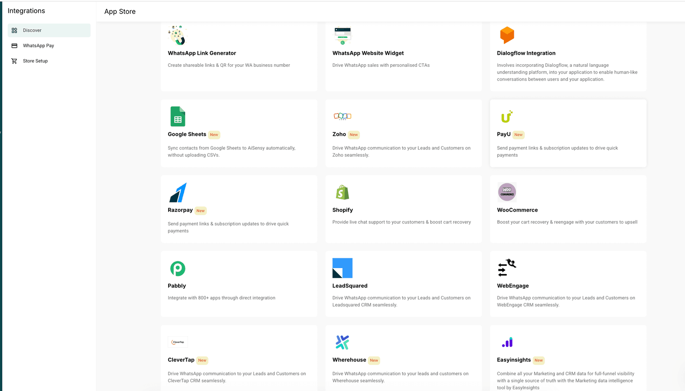
Task: Click 'Sync contacts from Google Sheets' description
Action: click(232, 152)
